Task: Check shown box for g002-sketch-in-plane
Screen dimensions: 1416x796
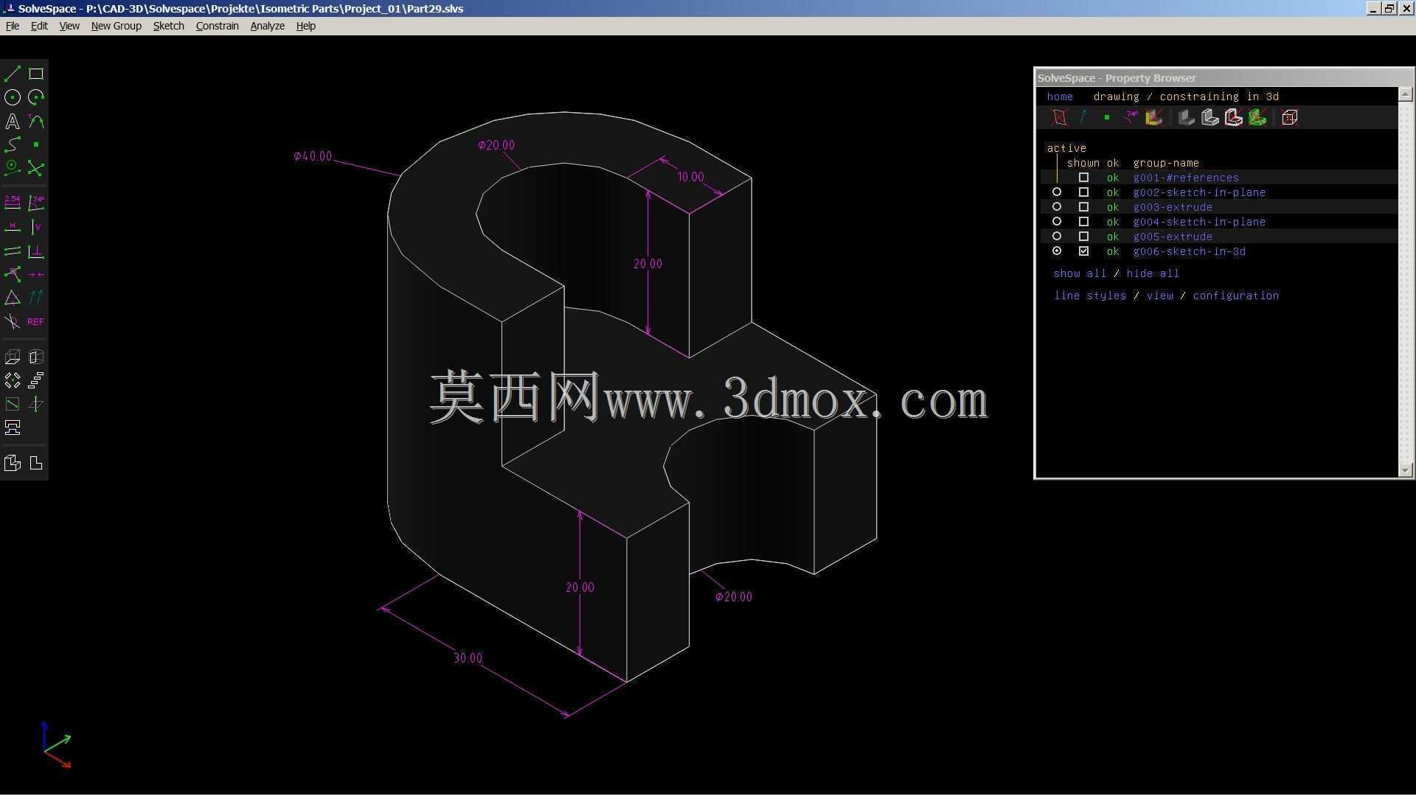Action: [x=1083, y=192]
